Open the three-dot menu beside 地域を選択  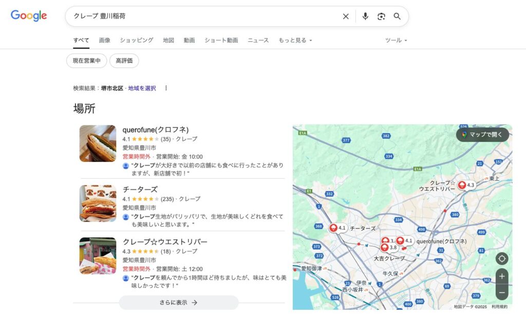click(x=166, y=88)
